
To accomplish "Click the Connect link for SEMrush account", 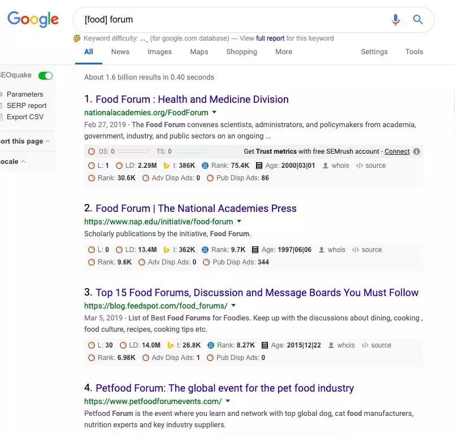I will click(397, 151).
